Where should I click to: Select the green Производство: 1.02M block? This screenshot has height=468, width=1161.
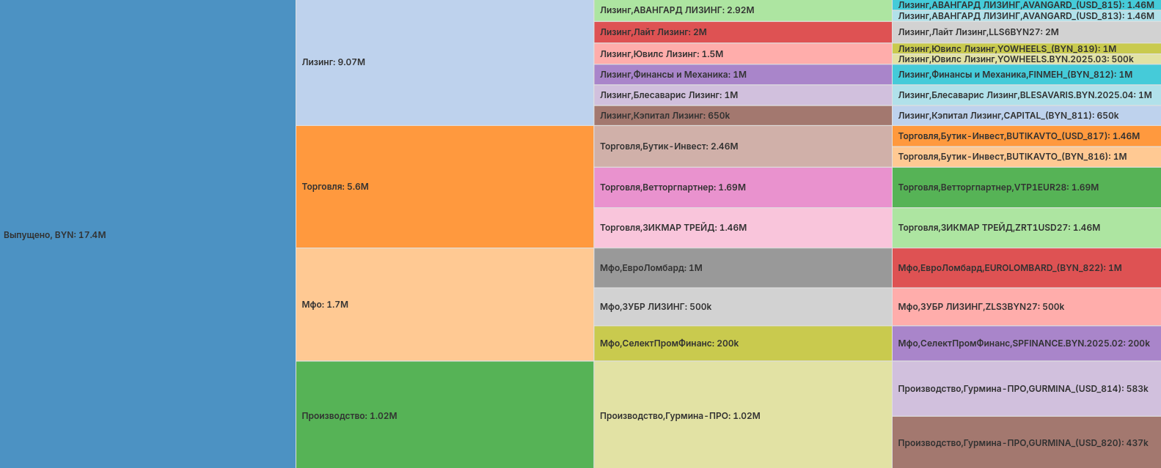coord(444,415)
